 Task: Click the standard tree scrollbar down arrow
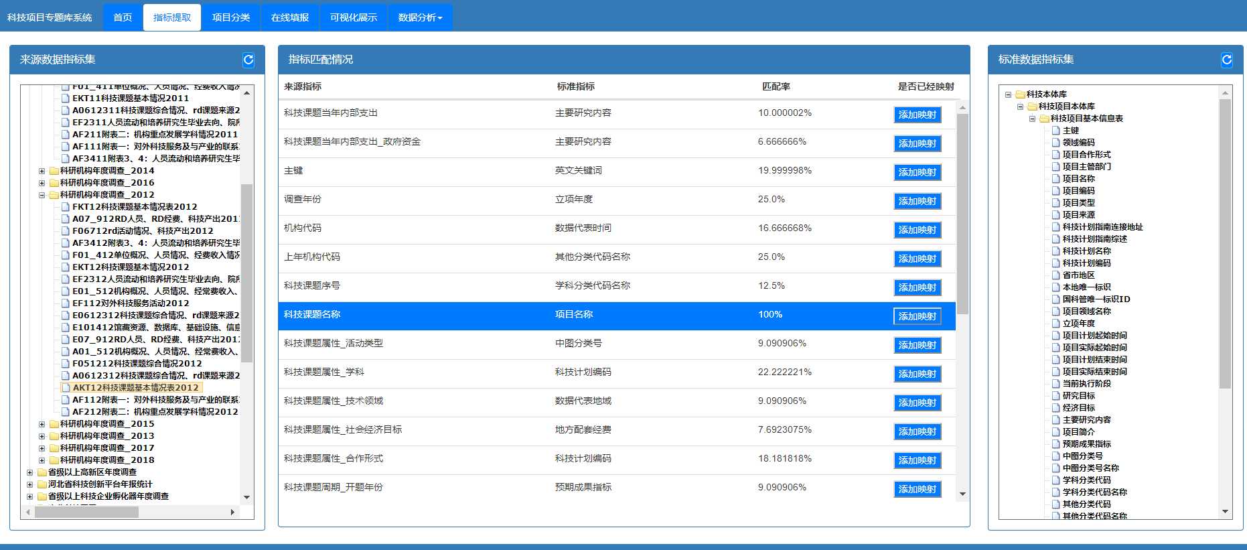[x=1225, y=512]
